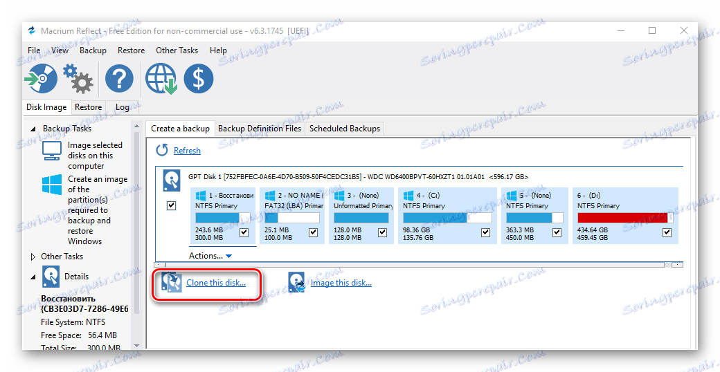Uncheck partition 3 Unformatted checkbox

pos(382,232)
